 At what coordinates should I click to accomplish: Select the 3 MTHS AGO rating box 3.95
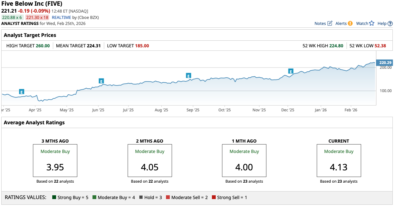55,161
